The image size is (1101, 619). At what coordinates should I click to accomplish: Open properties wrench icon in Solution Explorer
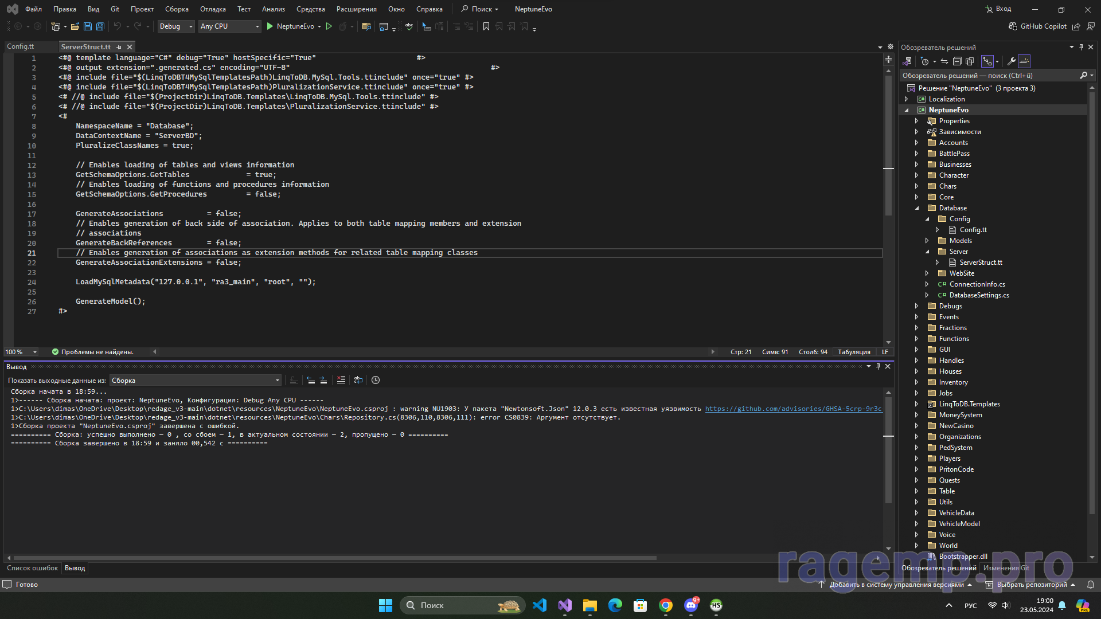[x=1012, y=61]
